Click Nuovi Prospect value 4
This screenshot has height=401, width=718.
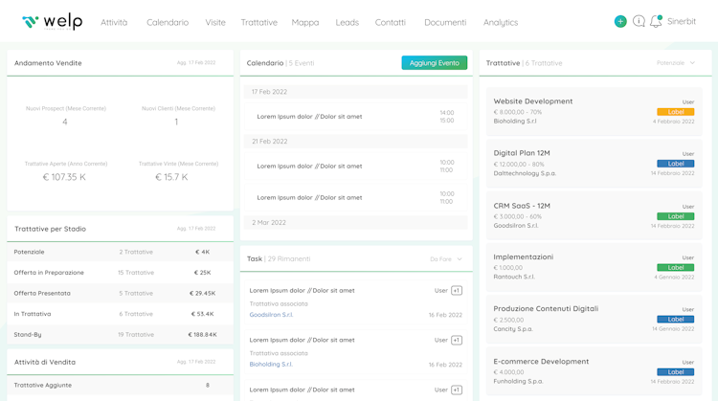pos(64,122)
